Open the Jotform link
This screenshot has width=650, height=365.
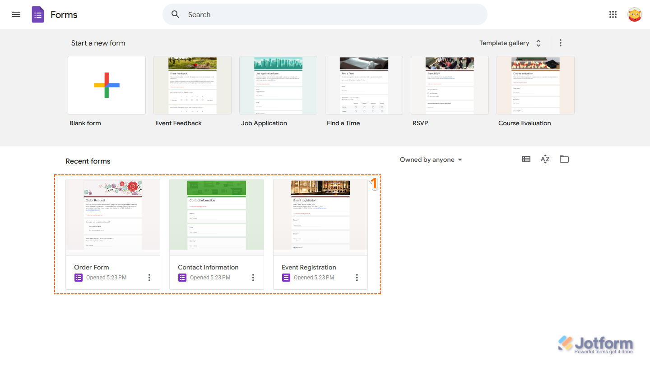(x=597, y=343)
